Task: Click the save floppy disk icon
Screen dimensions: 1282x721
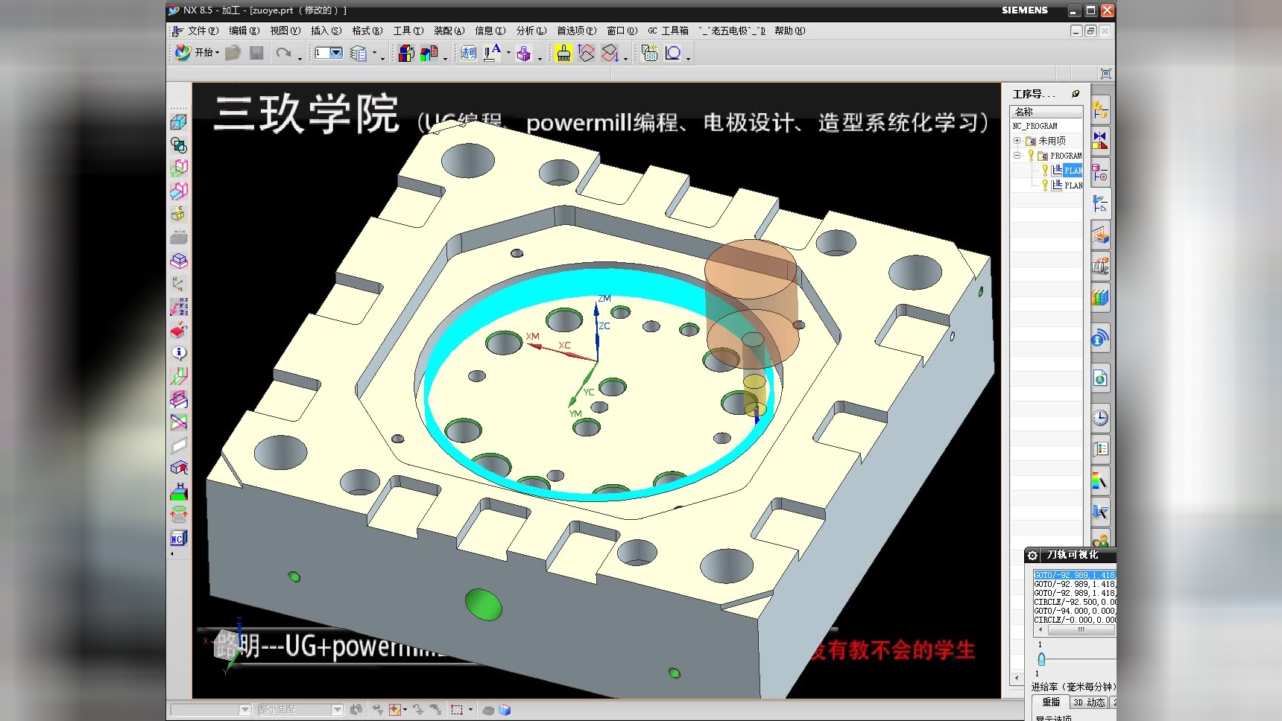Action: click(256, 53)
